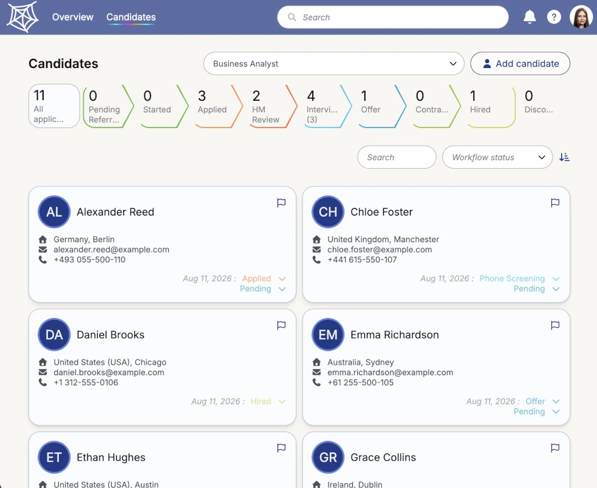Click the magnifier icon in top search

point(292,17)
